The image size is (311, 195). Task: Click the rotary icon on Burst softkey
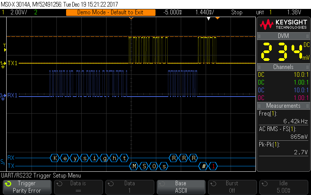click(x=213, y=184)
